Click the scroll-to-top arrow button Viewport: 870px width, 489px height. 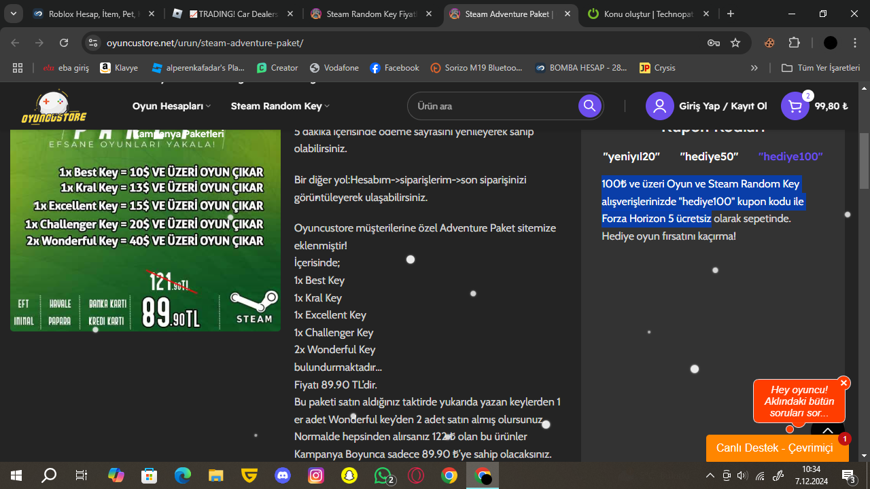827,430
